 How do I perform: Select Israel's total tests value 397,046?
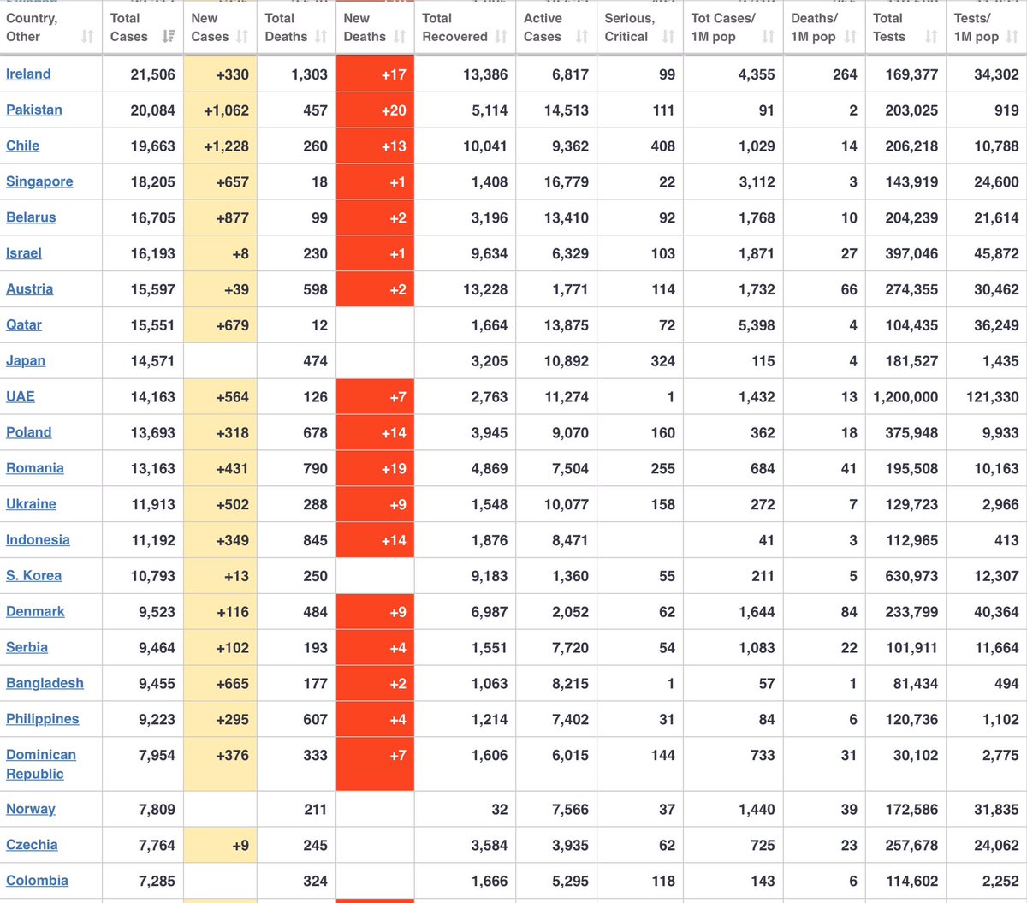point(911,254)
